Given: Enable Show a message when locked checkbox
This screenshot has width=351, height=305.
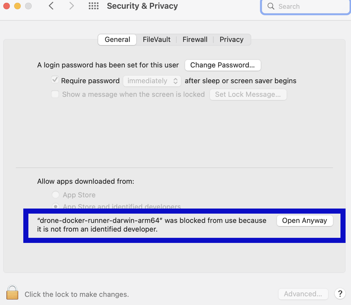Looking at the screenshot, I should [x=55, y=94].
